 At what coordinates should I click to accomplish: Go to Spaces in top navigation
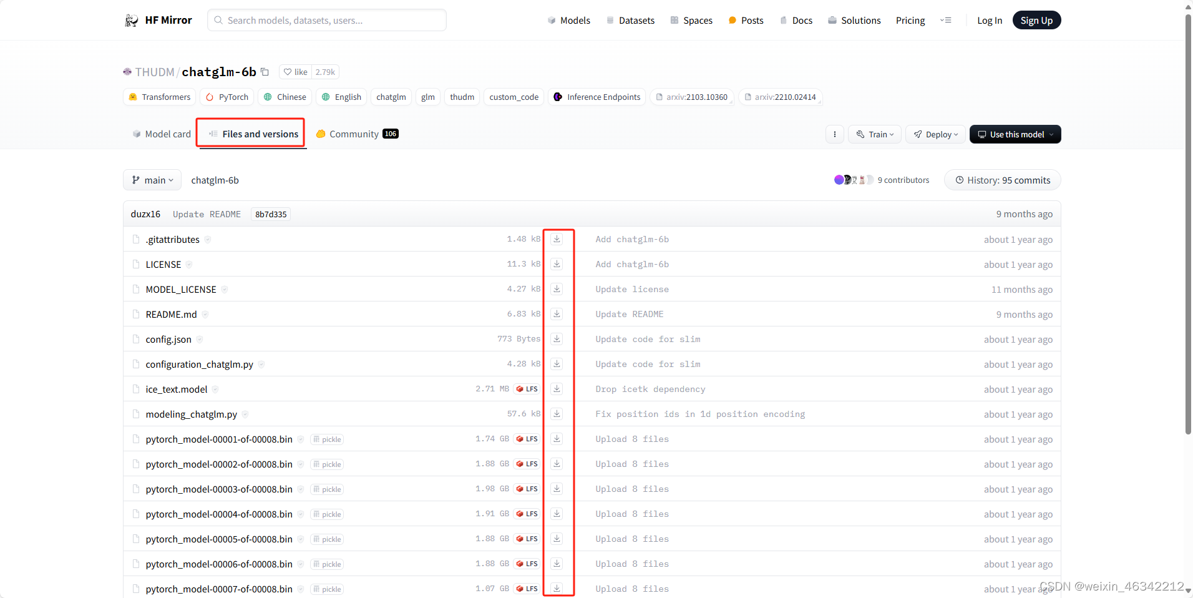691,20
